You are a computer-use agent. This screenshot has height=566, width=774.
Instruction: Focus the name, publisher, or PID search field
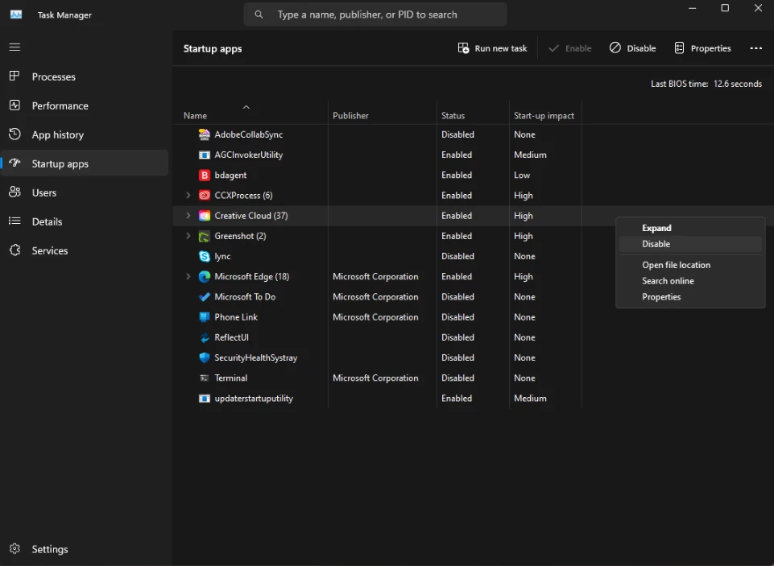click(375, 14)
